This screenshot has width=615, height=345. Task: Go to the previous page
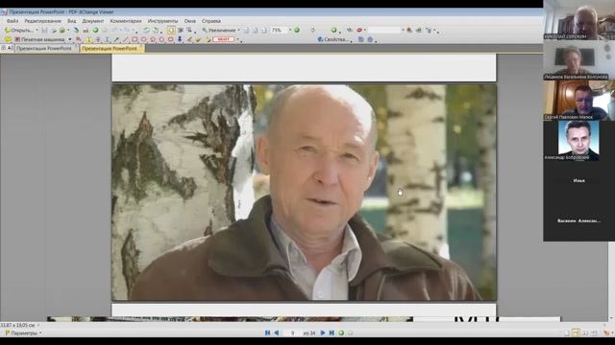coord(277,333)
